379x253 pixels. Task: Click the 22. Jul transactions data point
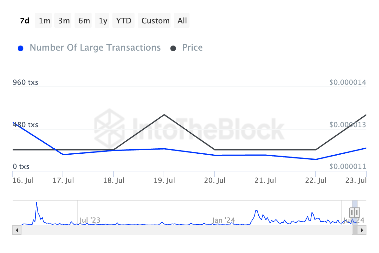pyautogui.click(x=316, y=159)
